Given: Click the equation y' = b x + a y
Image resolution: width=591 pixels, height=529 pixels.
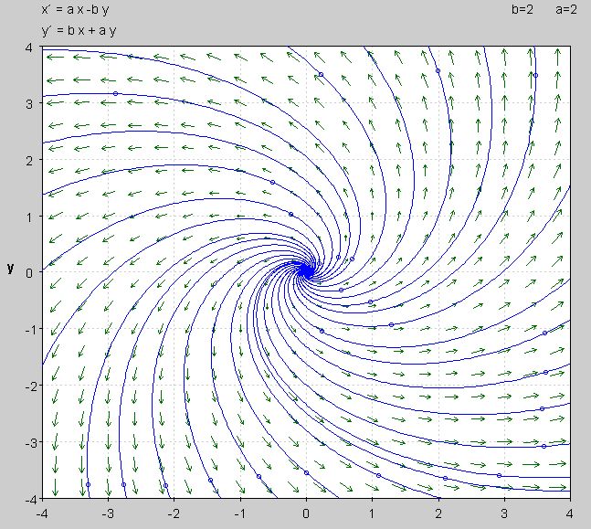Looking at the screenshot, I should (x=79, y=30).
